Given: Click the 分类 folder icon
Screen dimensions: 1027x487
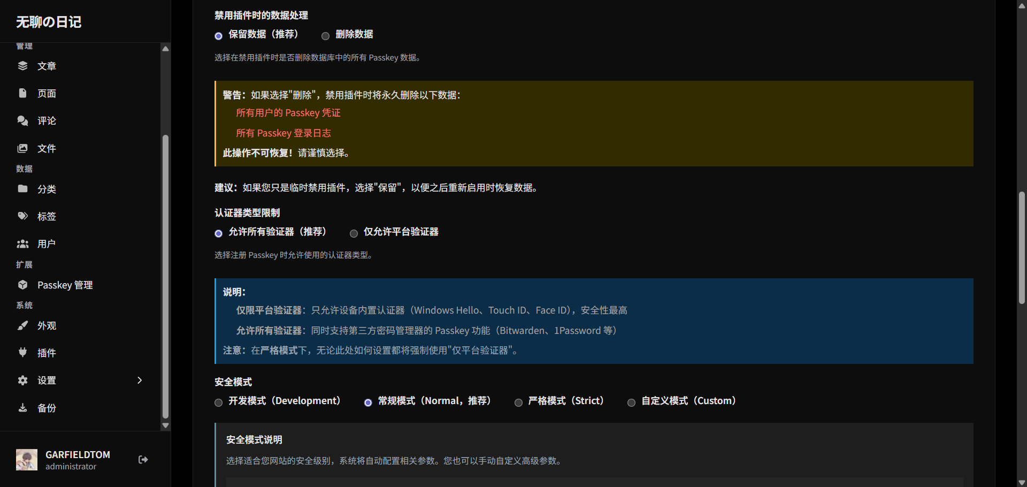Looking at the screenshot, I should tap(22, 189).
